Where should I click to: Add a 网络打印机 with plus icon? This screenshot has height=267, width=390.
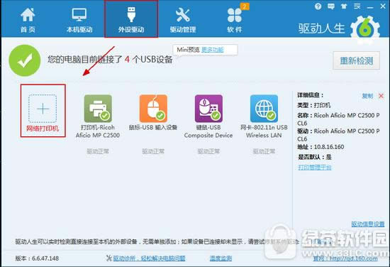tap(43, 111)
